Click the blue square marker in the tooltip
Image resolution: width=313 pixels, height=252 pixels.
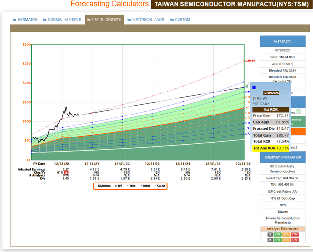pyautogui.click(x=254, y=87)
